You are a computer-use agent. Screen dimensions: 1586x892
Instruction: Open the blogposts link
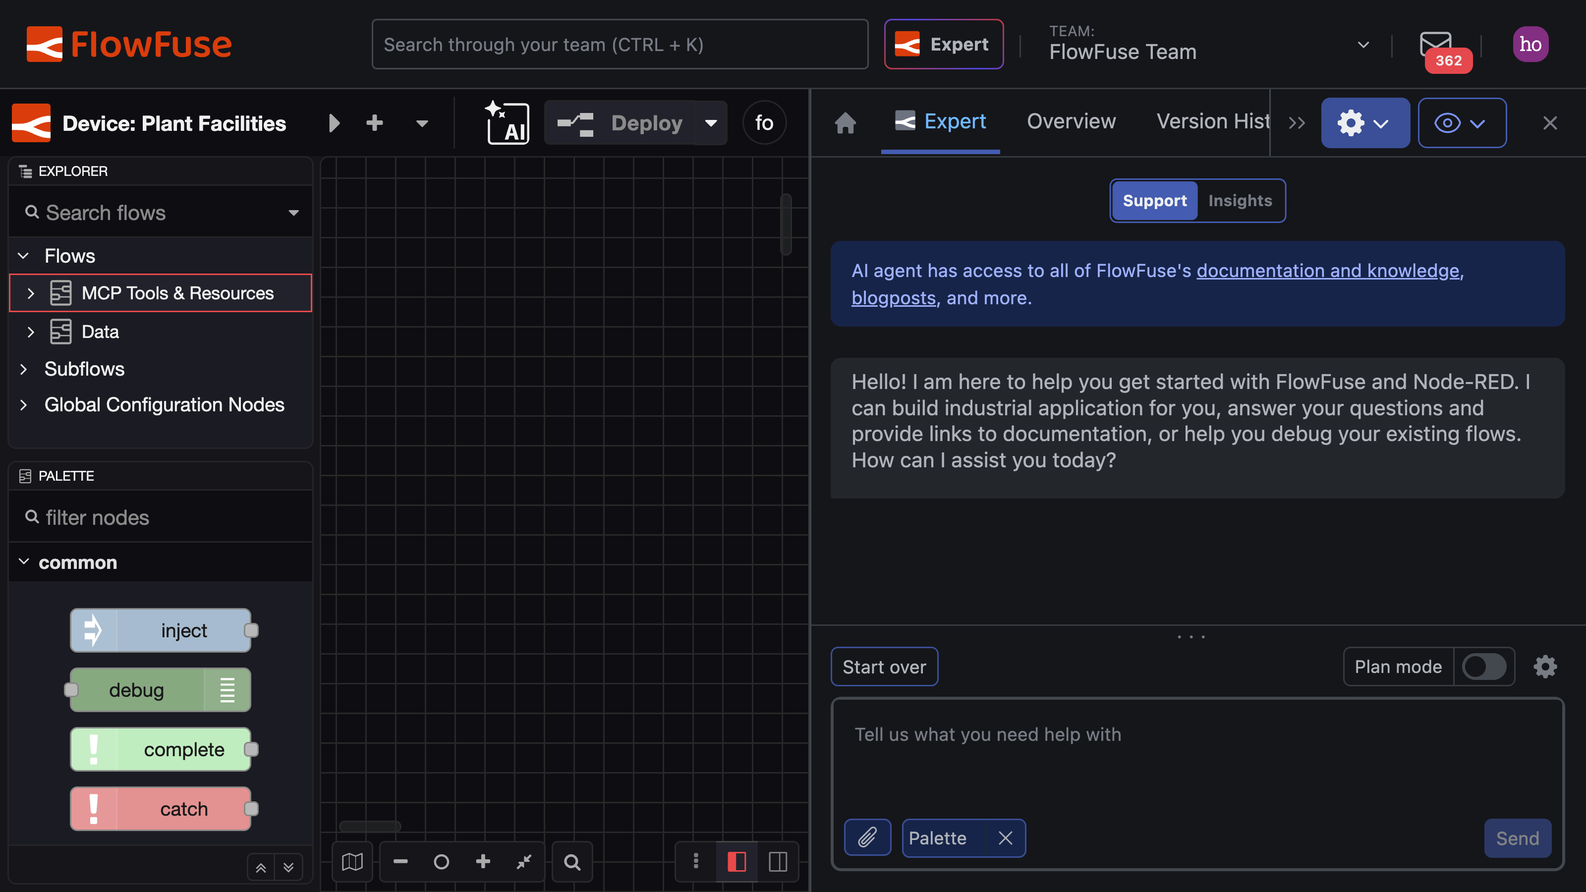[893, 298]
